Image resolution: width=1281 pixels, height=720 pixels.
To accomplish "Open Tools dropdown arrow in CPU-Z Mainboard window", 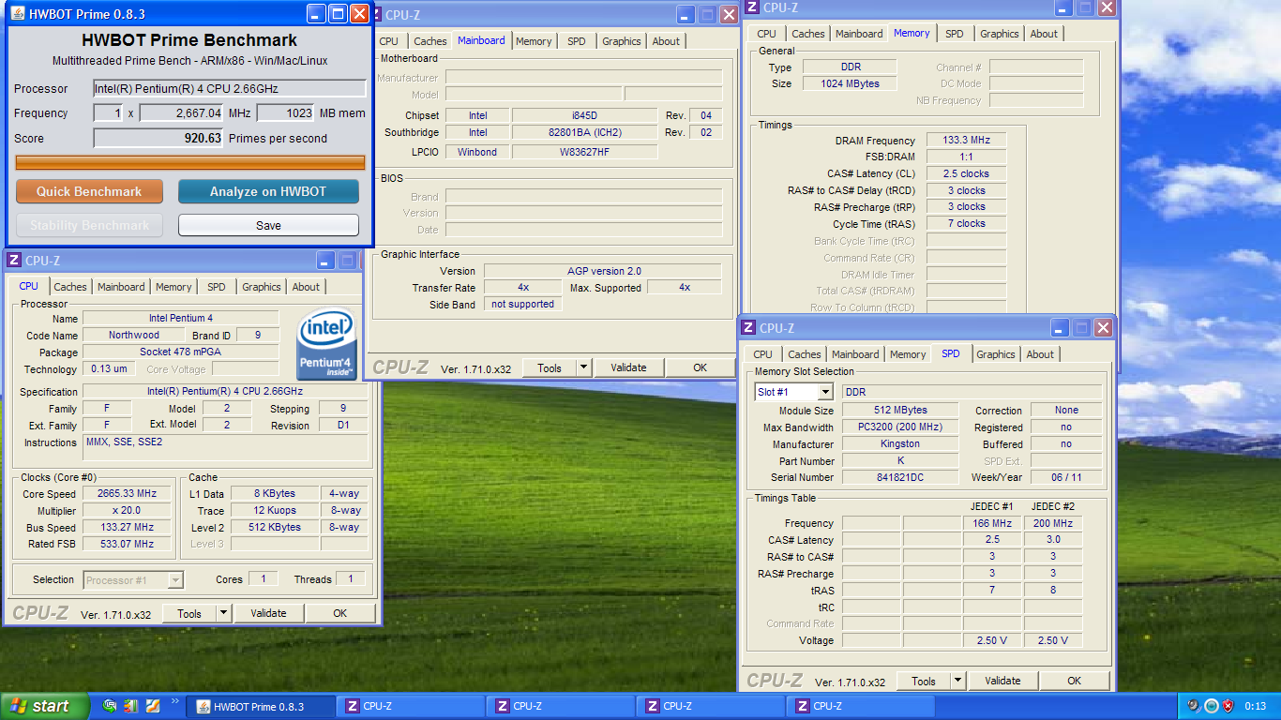I will (583, 367).
